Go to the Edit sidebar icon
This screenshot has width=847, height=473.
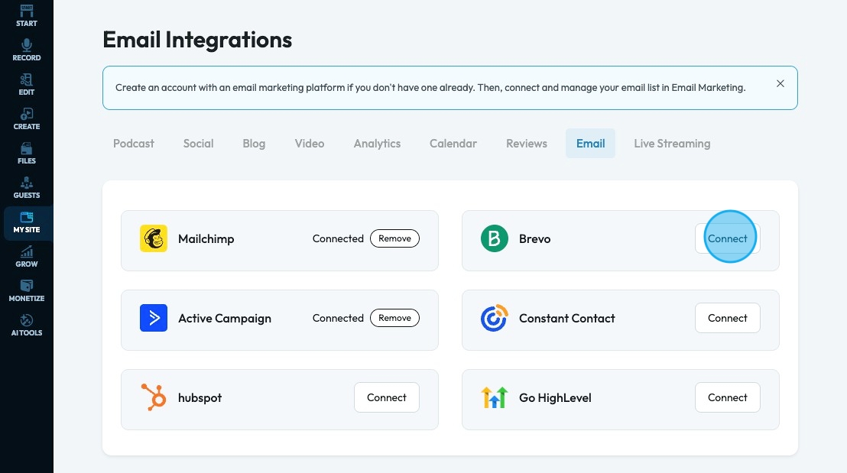27,85
